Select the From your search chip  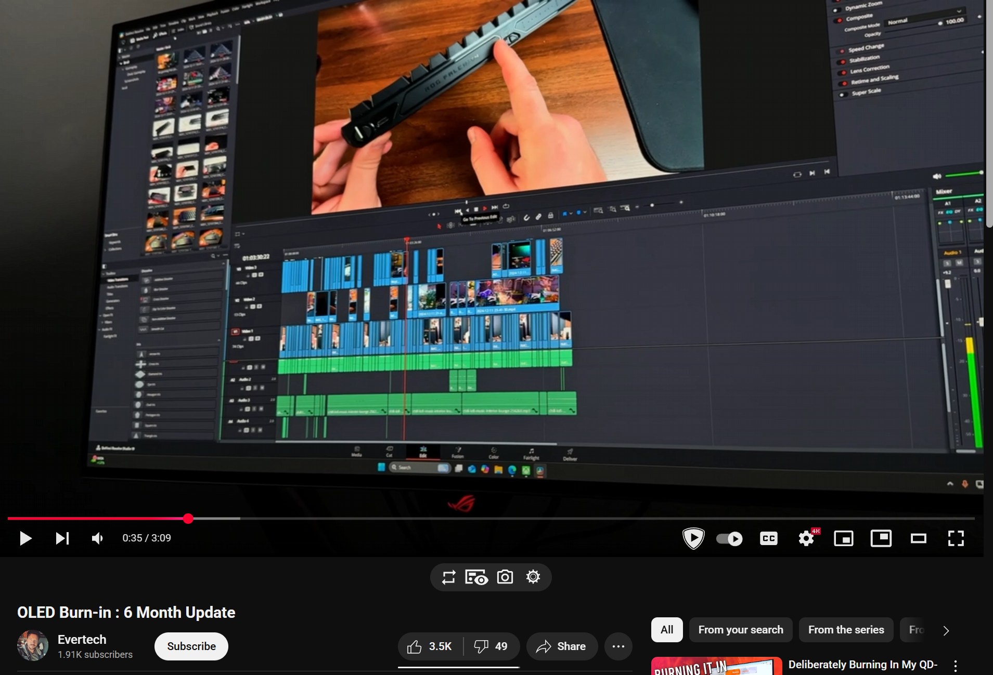[x=741, y=630]
